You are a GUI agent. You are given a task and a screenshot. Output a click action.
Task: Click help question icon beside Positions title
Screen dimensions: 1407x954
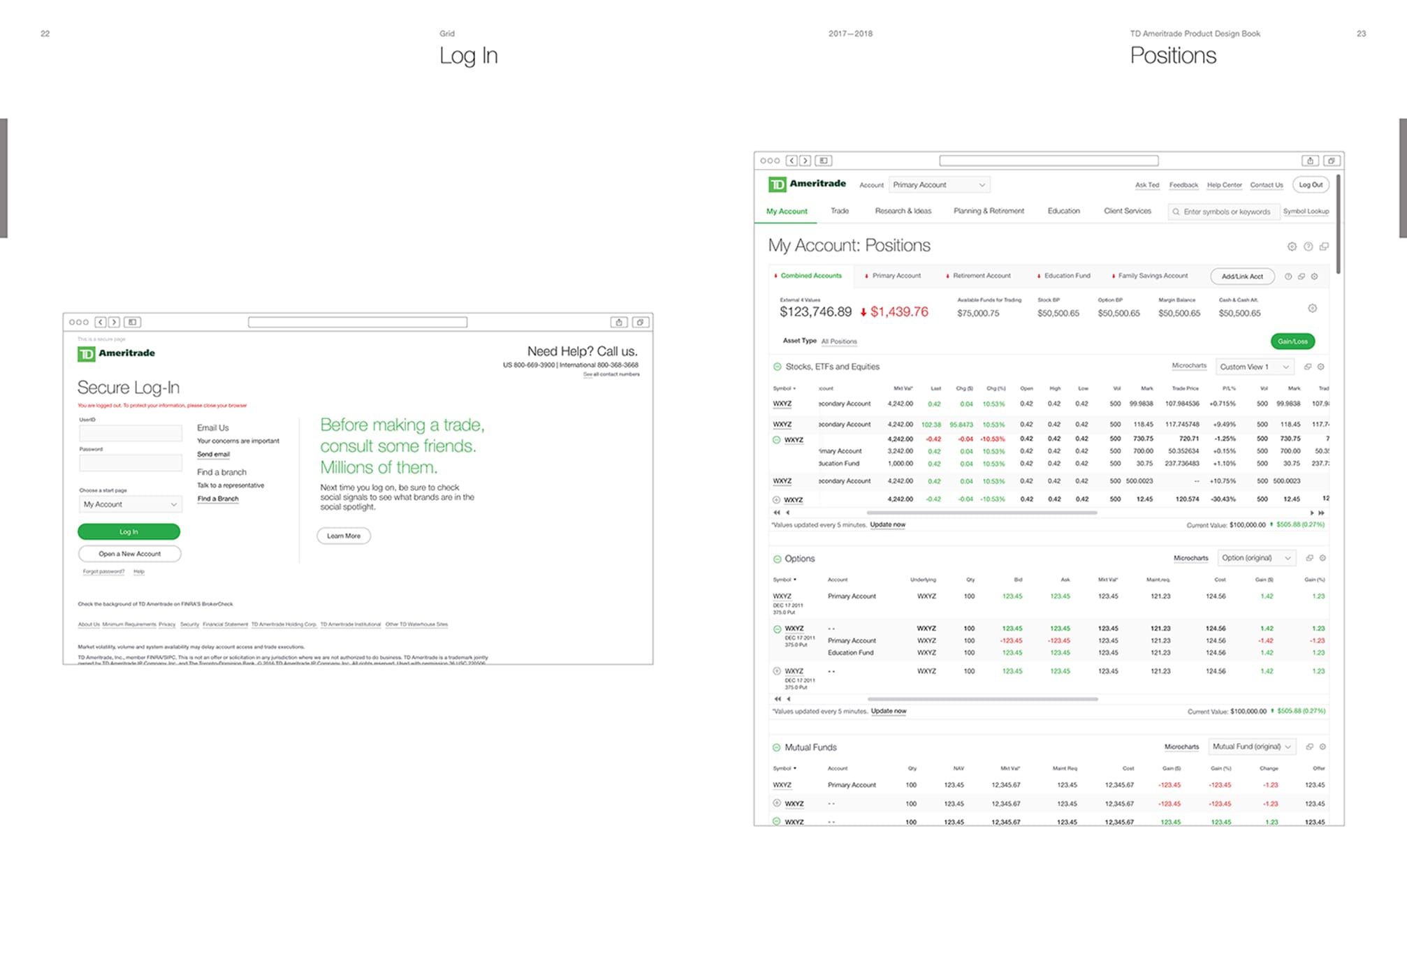point(1308,247)
